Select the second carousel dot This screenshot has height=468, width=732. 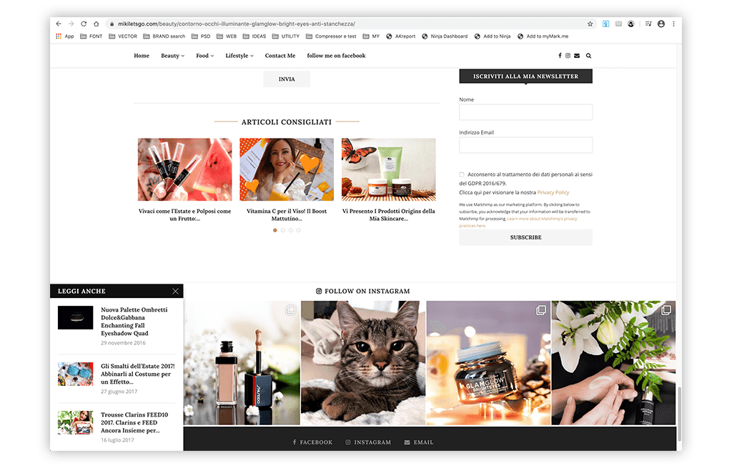coord(283,230)
